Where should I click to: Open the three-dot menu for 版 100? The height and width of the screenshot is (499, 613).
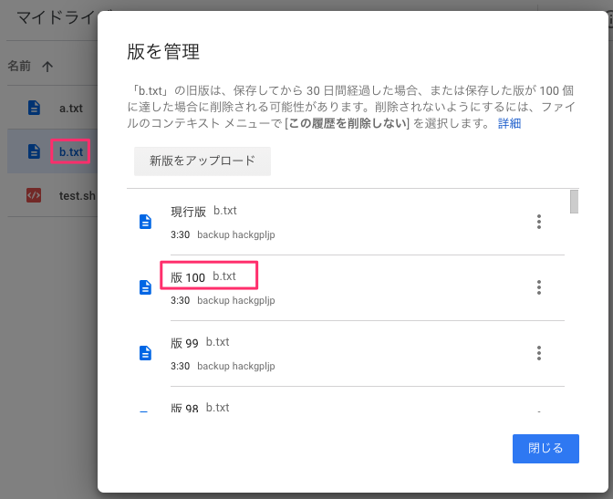coord(539,287)
